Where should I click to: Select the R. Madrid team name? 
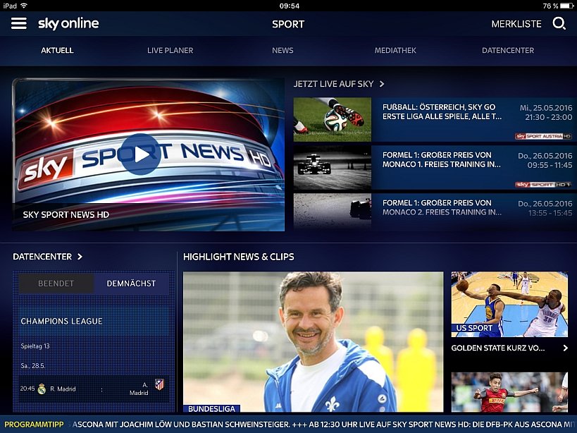pyautogui.click(x=63, y=389)
